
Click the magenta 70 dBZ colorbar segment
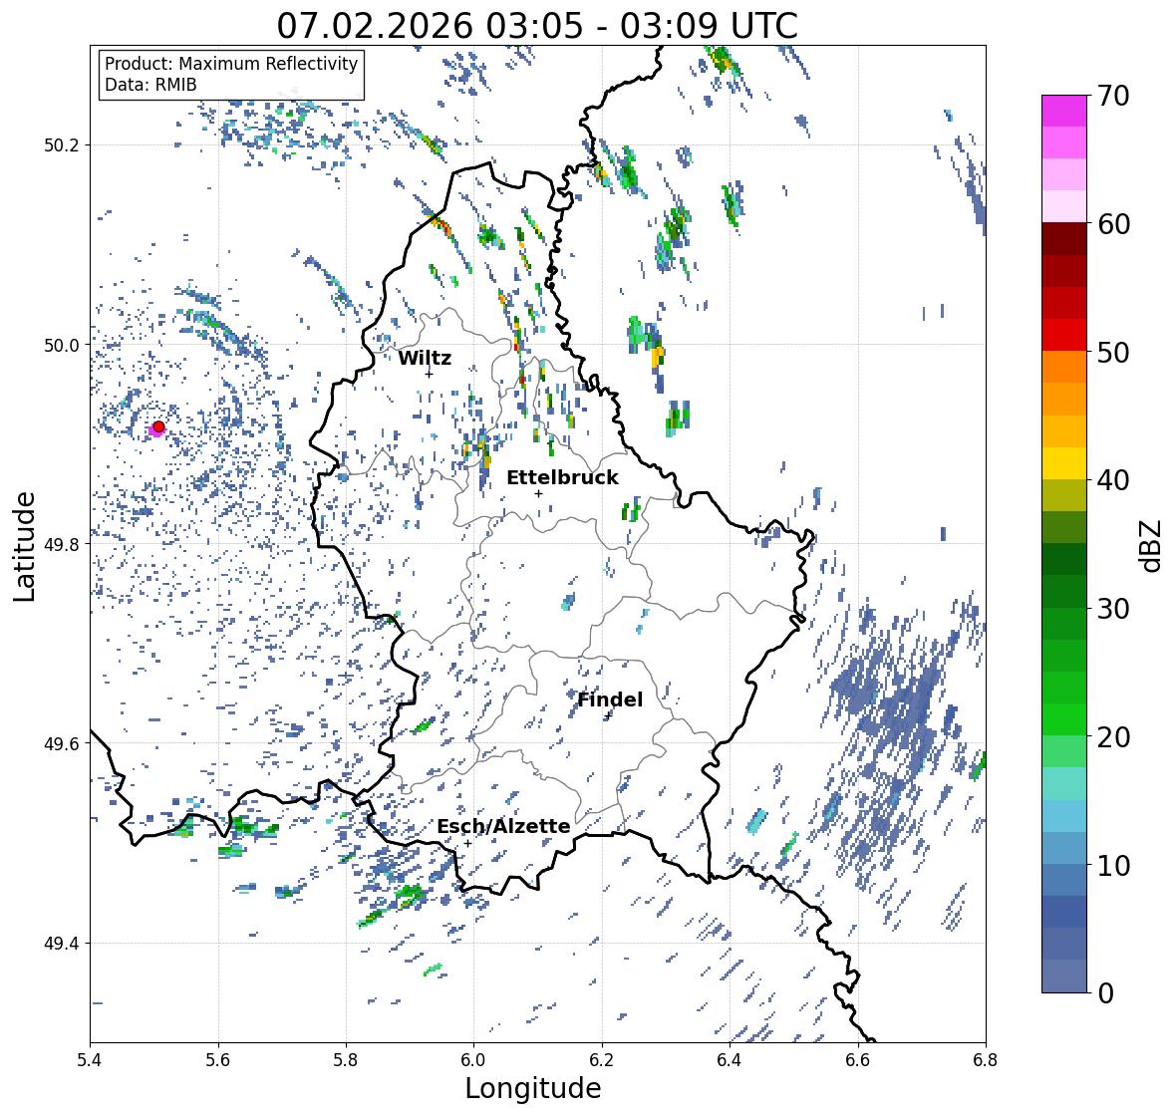point(1064,111)
